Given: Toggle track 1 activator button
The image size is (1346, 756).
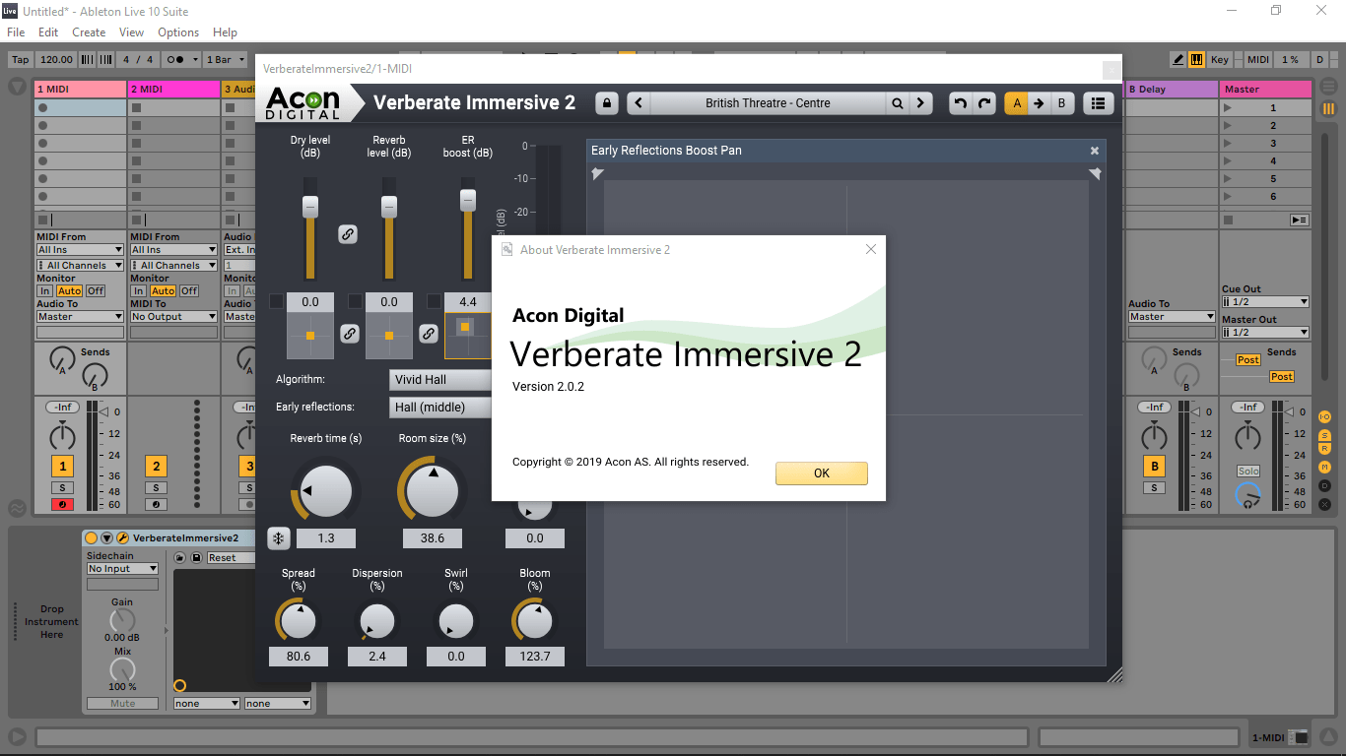Looking at the screenshot, I should point(62,467).
